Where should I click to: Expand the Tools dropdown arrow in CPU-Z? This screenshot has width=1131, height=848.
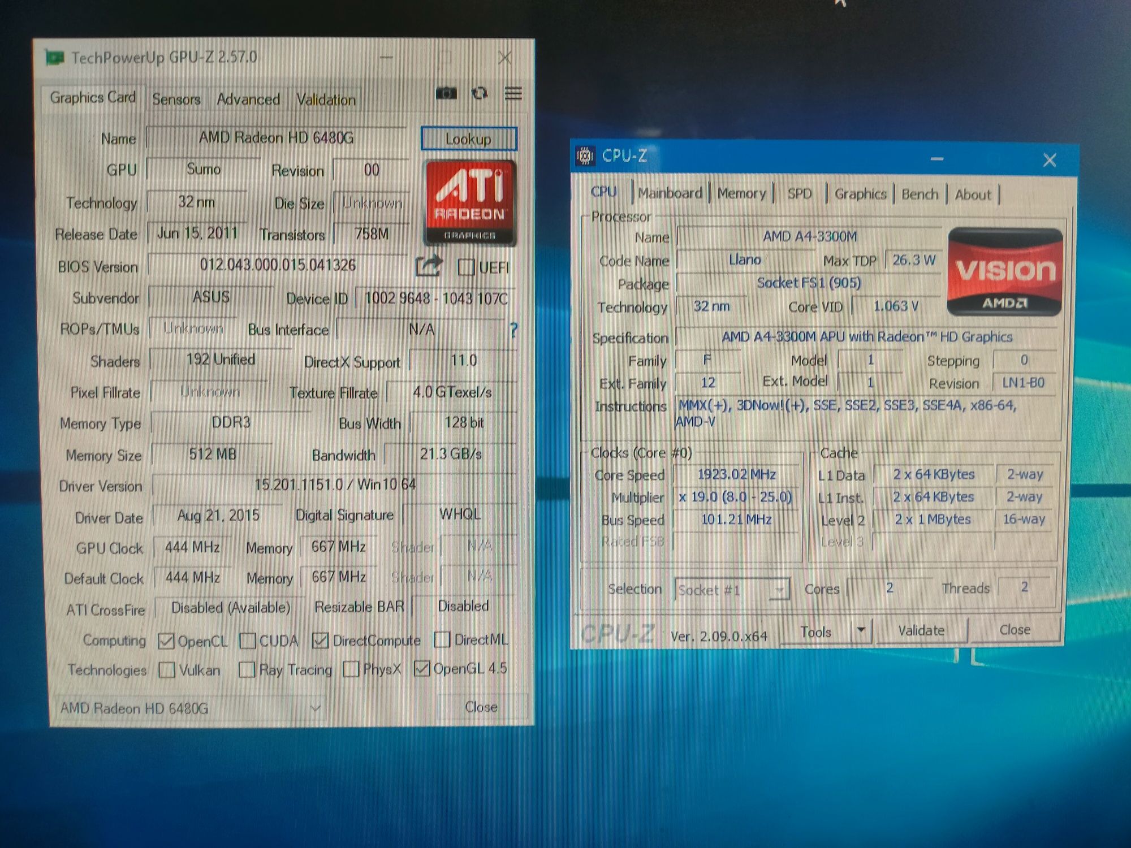pyautogui.click(x=861, y=630)
